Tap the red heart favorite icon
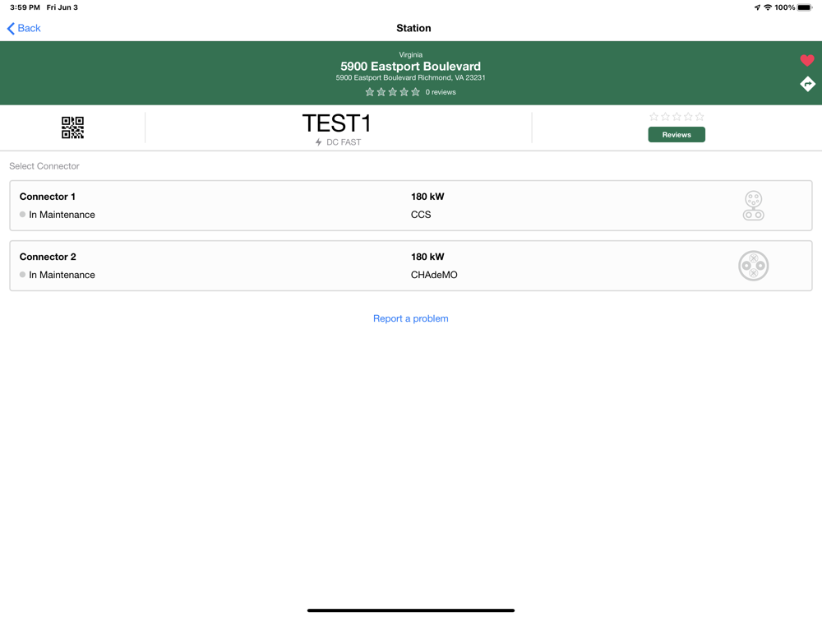The width and height of the screenshot is (822, 617). pos(807,60)
